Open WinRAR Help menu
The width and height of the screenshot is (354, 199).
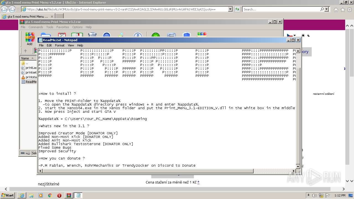click(88, 27)
